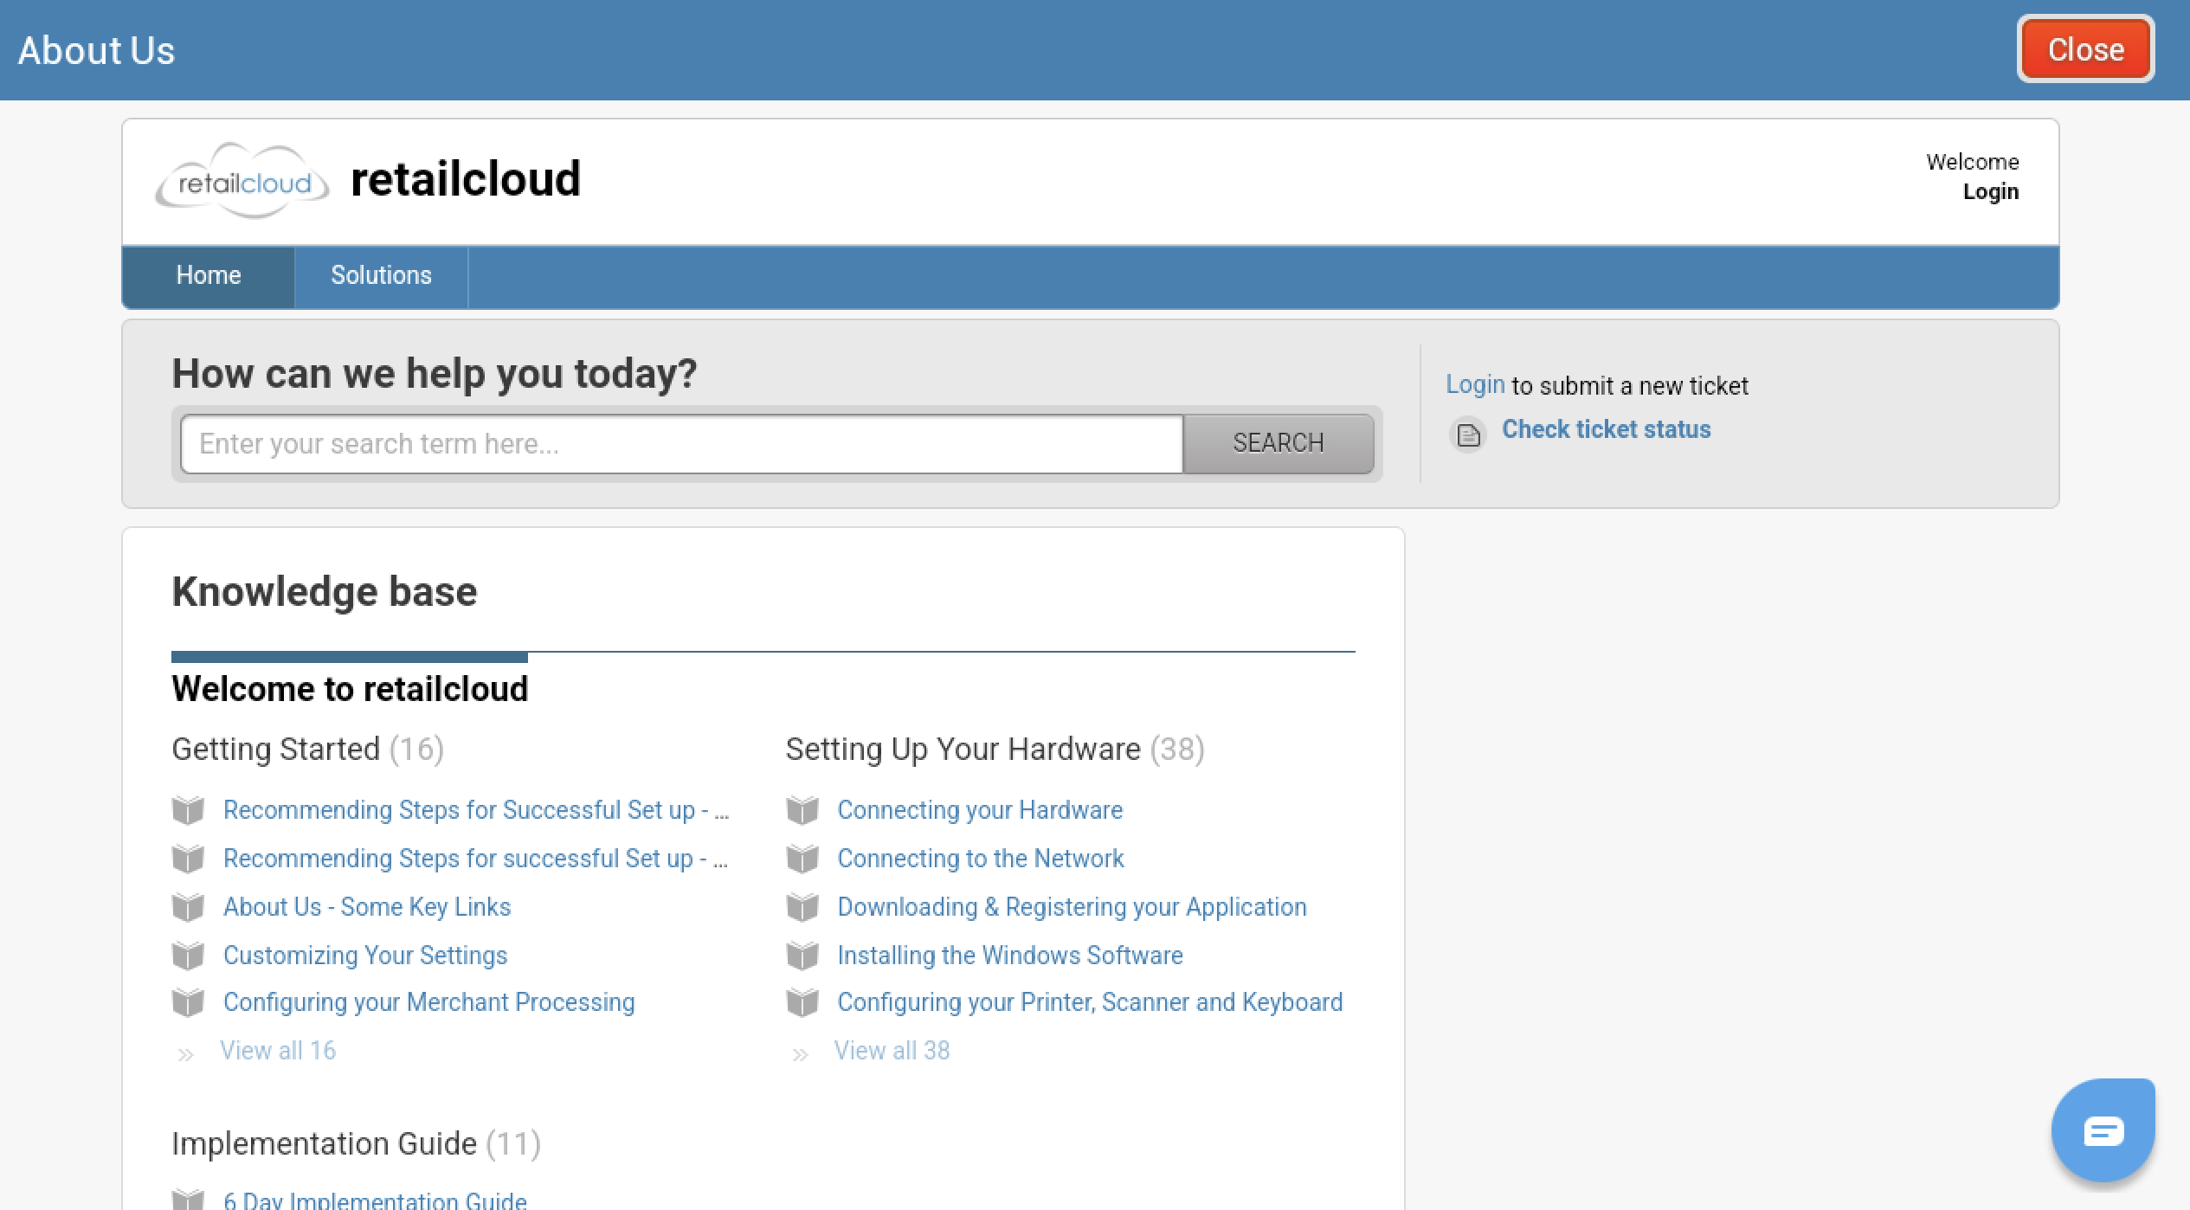Open the Solutions tab
2190x1210 pixels.
[381, 276]
